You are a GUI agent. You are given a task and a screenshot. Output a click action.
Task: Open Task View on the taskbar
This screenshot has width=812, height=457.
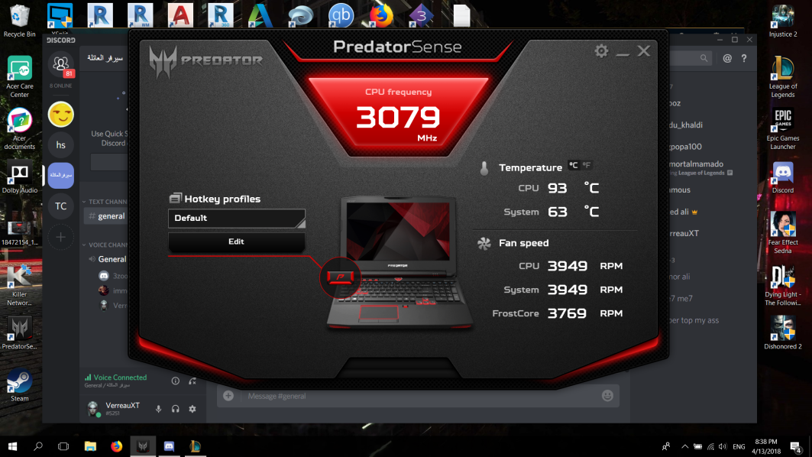[63, 446]
